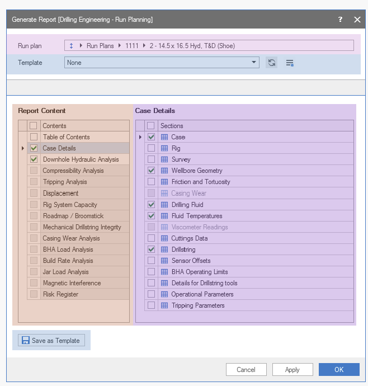Check the Sensor Offsets checkbox
Viewport: 368px width, 386px height.
point(151,261)
